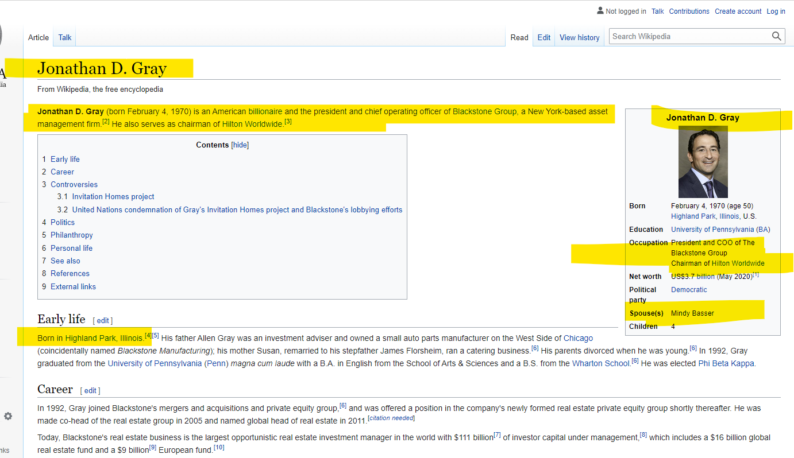This screenshot has width=794, height=458.
Task: Open Democratic party link
Action: click(x=689, y=290)
